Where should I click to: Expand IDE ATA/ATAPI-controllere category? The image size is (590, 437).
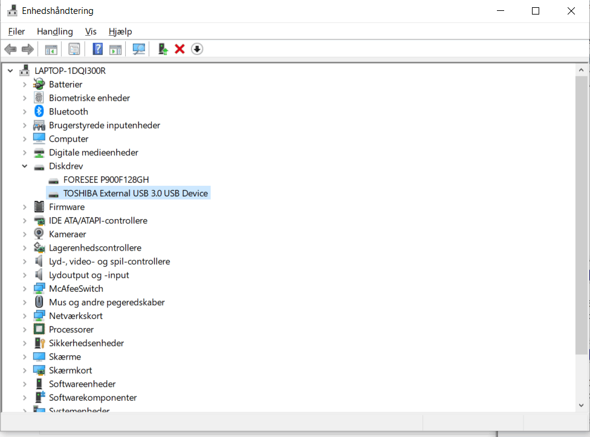point(24,220)
